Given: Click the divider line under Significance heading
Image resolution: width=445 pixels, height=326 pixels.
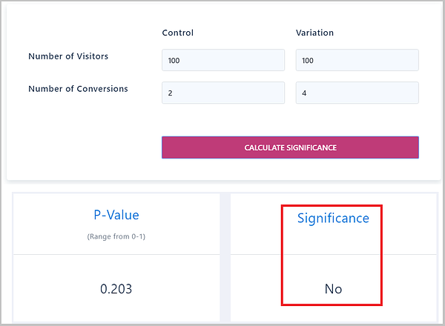Looking at the screenshot, I should [x=333, y=255].
